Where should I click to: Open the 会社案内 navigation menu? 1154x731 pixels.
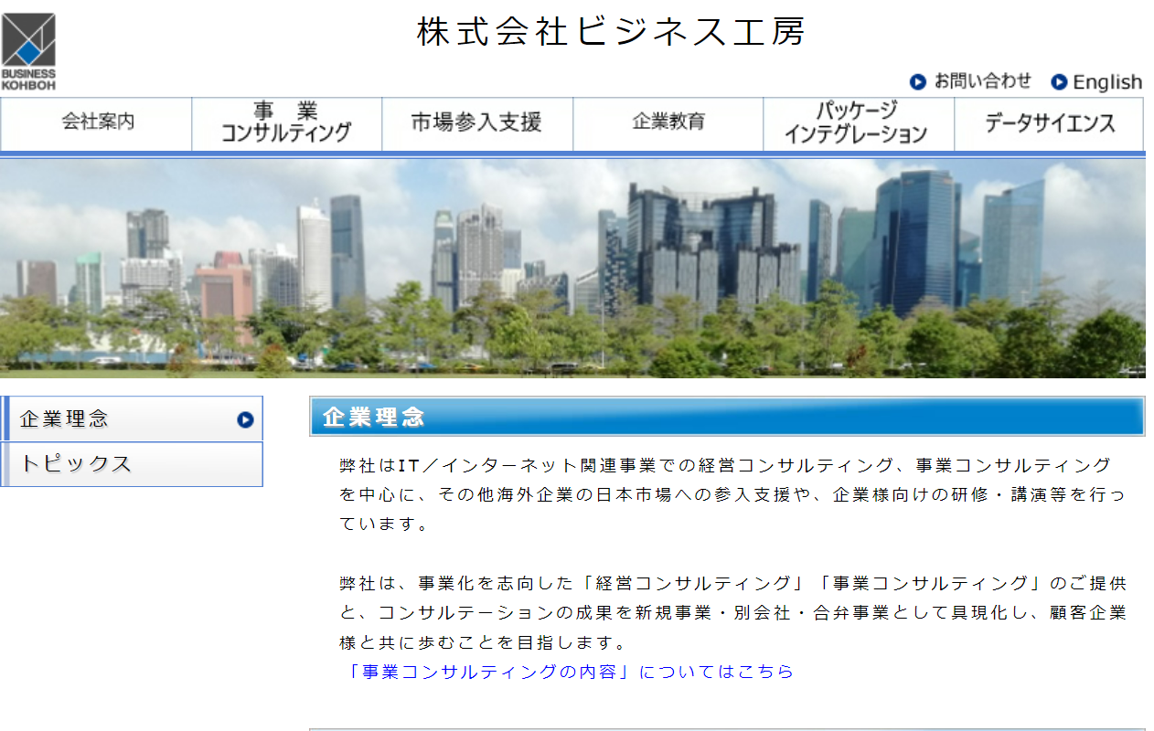97,122
